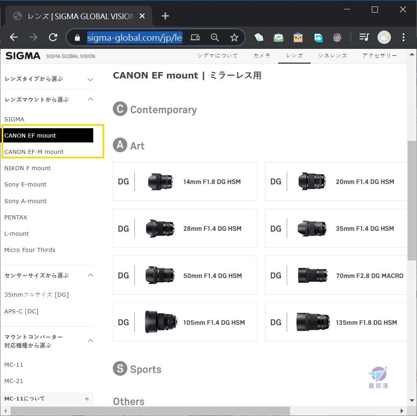Screen dimensions: 417x416
Task: Open 20mm F1.4 DG HSM lens card
Action: pos(336,182)
